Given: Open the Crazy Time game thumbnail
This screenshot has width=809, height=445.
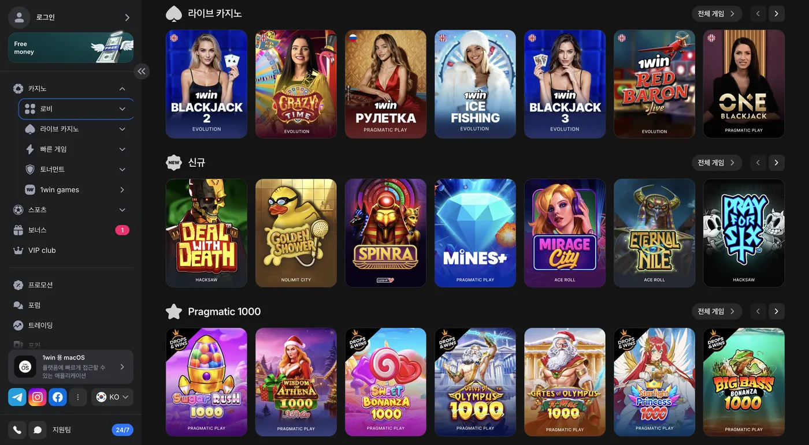Looking at the screenshot, I should tap(296, 84).
